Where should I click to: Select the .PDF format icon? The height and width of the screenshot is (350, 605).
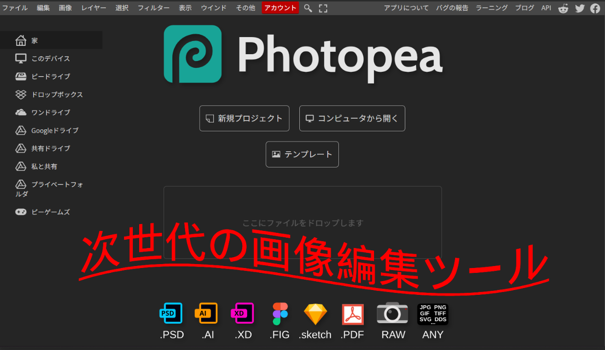point(353,314)
